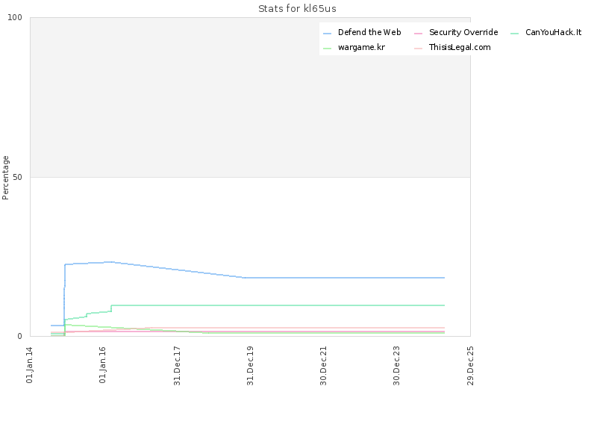Click the 50 y-axis tick label
597x448 pixels.
[17, 177]
